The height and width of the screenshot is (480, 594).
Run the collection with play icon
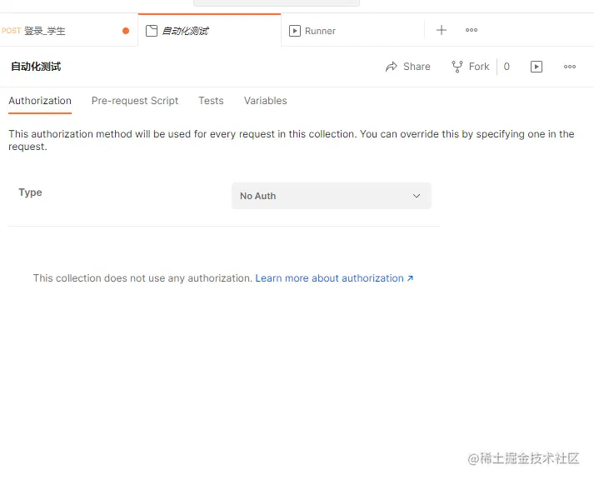537,67
